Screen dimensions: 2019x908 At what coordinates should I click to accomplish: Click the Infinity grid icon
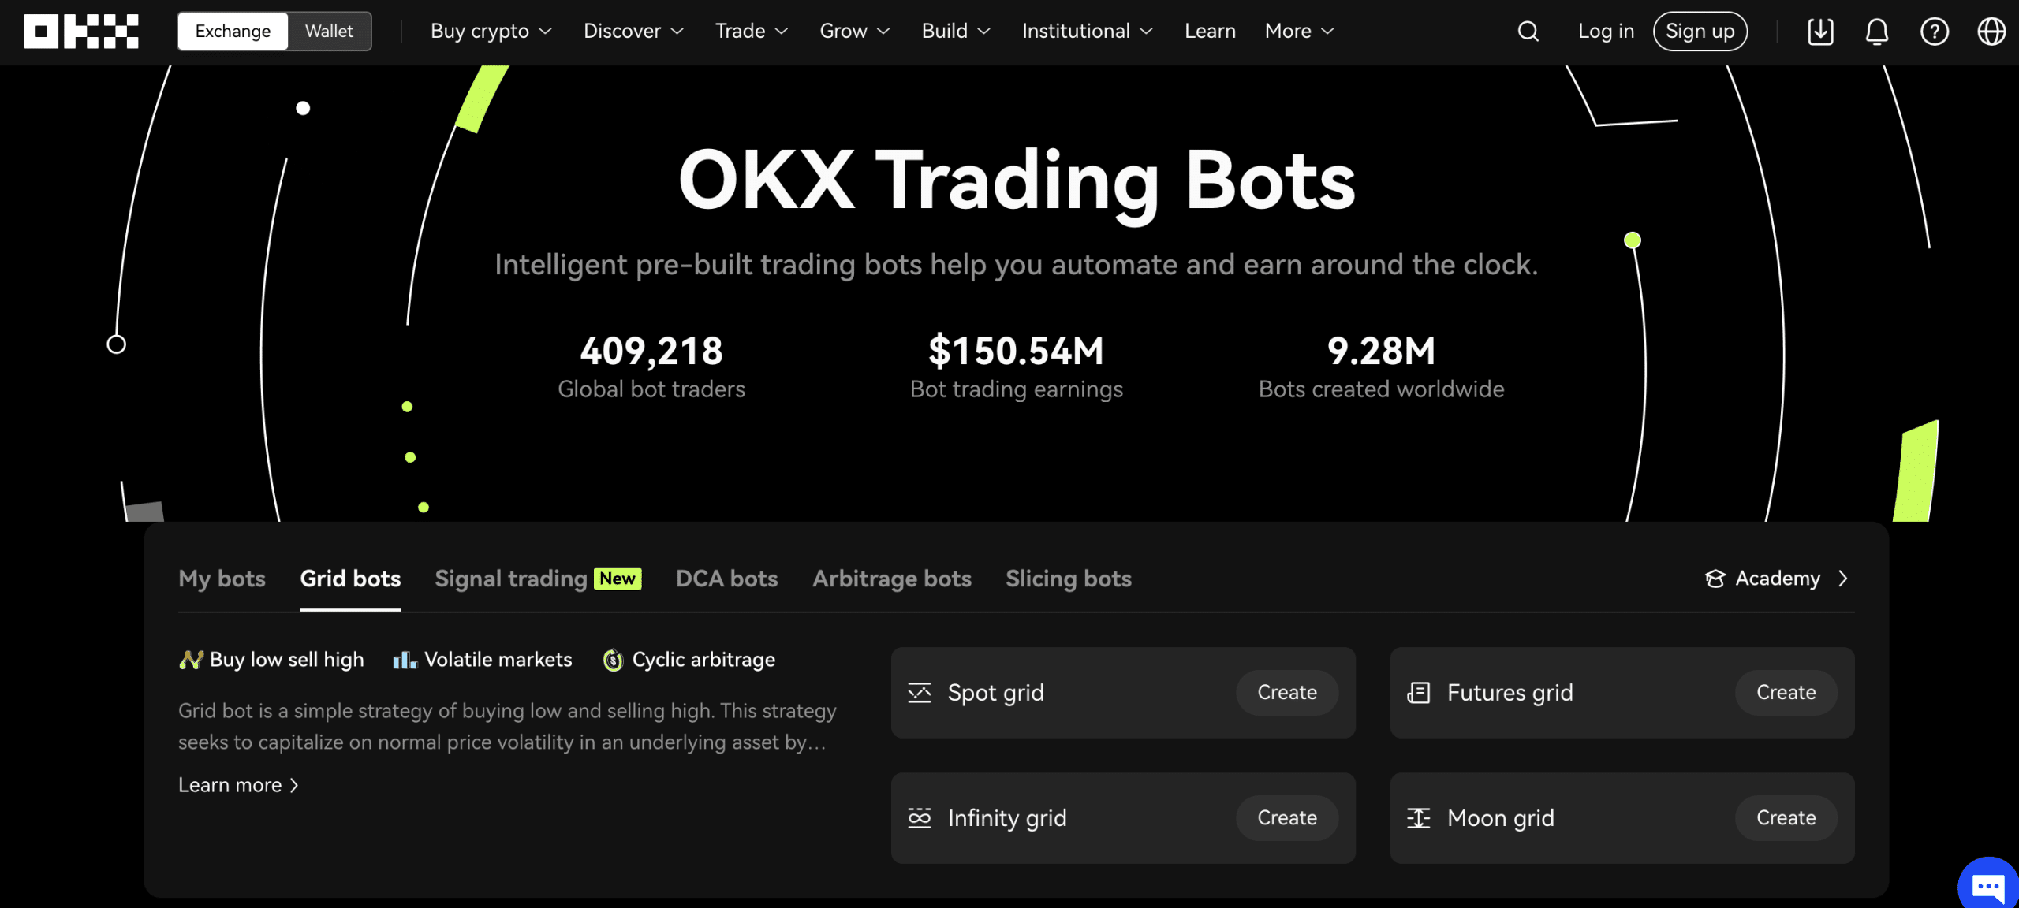pyautogui.click(x=920, y=818)
